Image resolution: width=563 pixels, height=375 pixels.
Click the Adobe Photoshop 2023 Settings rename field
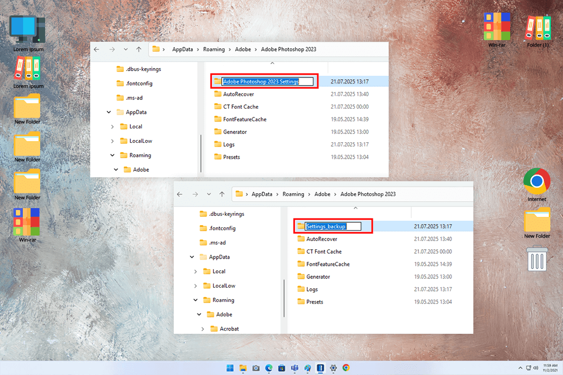[268, 81]
